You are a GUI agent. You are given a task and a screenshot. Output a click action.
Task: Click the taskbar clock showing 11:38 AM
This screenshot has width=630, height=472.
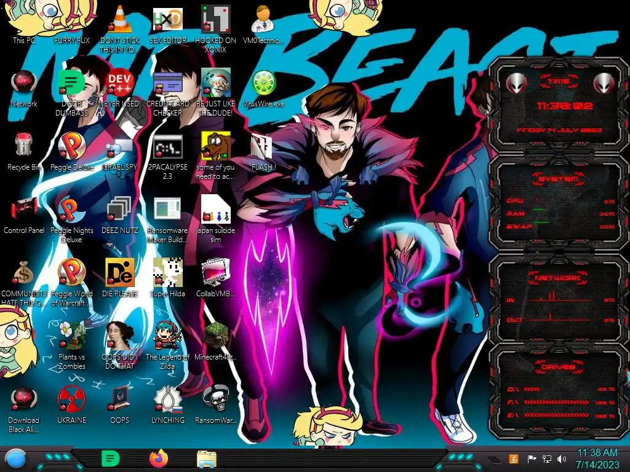pos(597,458)
